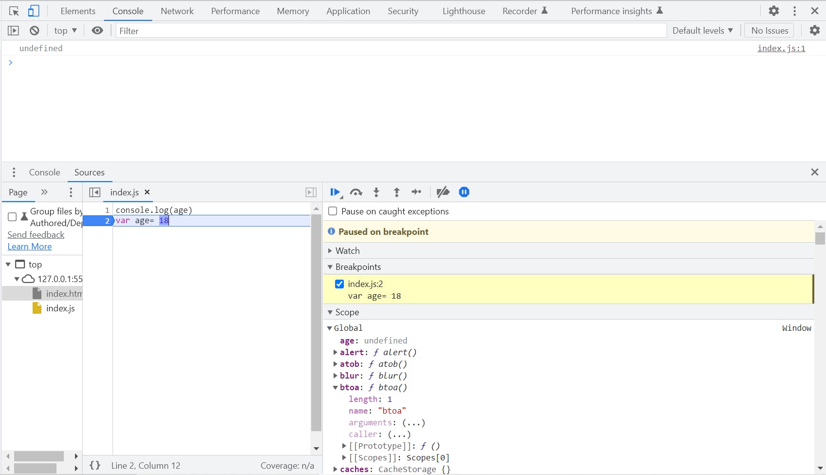The width and height of the screenshot is (826, 475).
Task: Click the code editor vertical scrollbar
Action: (x=316, y=323)
